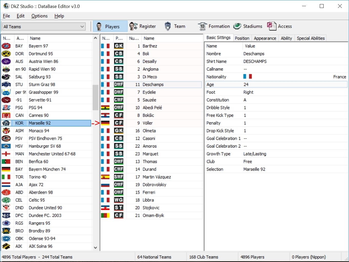Viewport: 349px width, 262px height.
Task: Click the Selection value Marseille 92
Action: [254, 169]
